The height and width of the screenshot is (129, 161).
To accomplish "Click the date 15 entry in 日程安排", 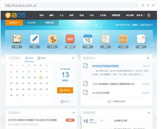I will point(86,121).
